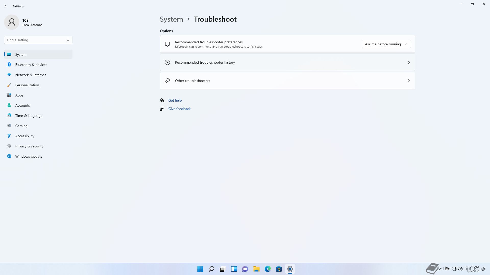Click the history clock icon
The width and height of the screenshot is (490, 275).
pos(167,62)
